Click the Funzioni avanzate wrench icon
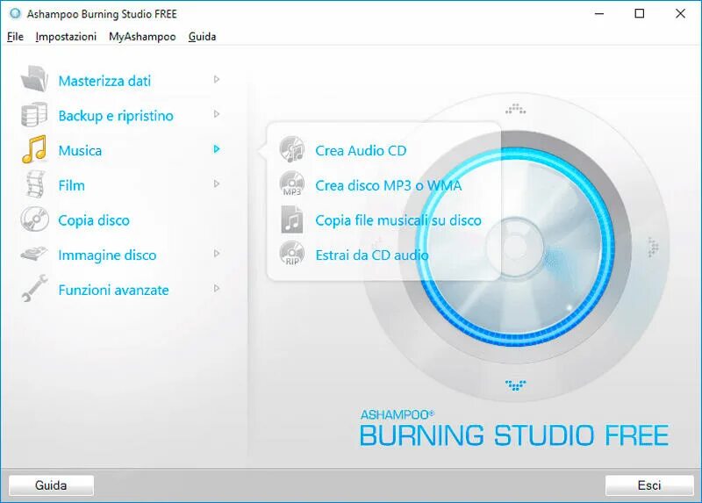This screenshot has height=503, width=702. pyautogui.click(x=34, y=288)
